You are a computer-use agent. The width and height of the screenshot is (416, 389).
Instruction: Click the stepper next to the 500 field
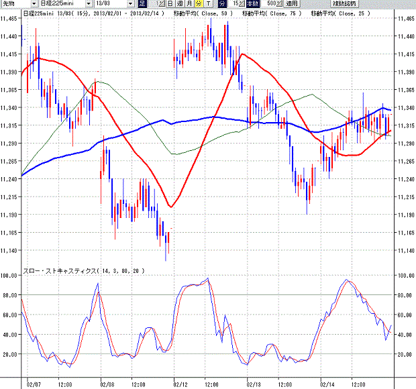pos(279,3)
